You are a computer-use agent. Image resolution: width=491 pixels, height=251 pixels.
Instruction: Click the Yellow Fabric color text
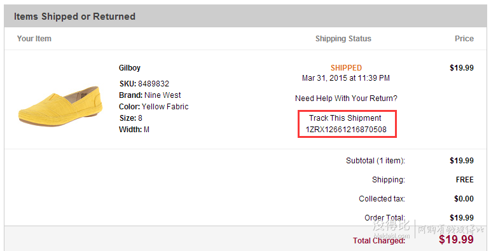[x=165, y=107]
